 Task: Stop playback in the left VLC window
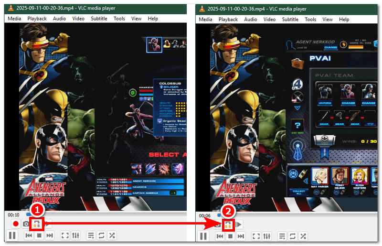(39, 235)
